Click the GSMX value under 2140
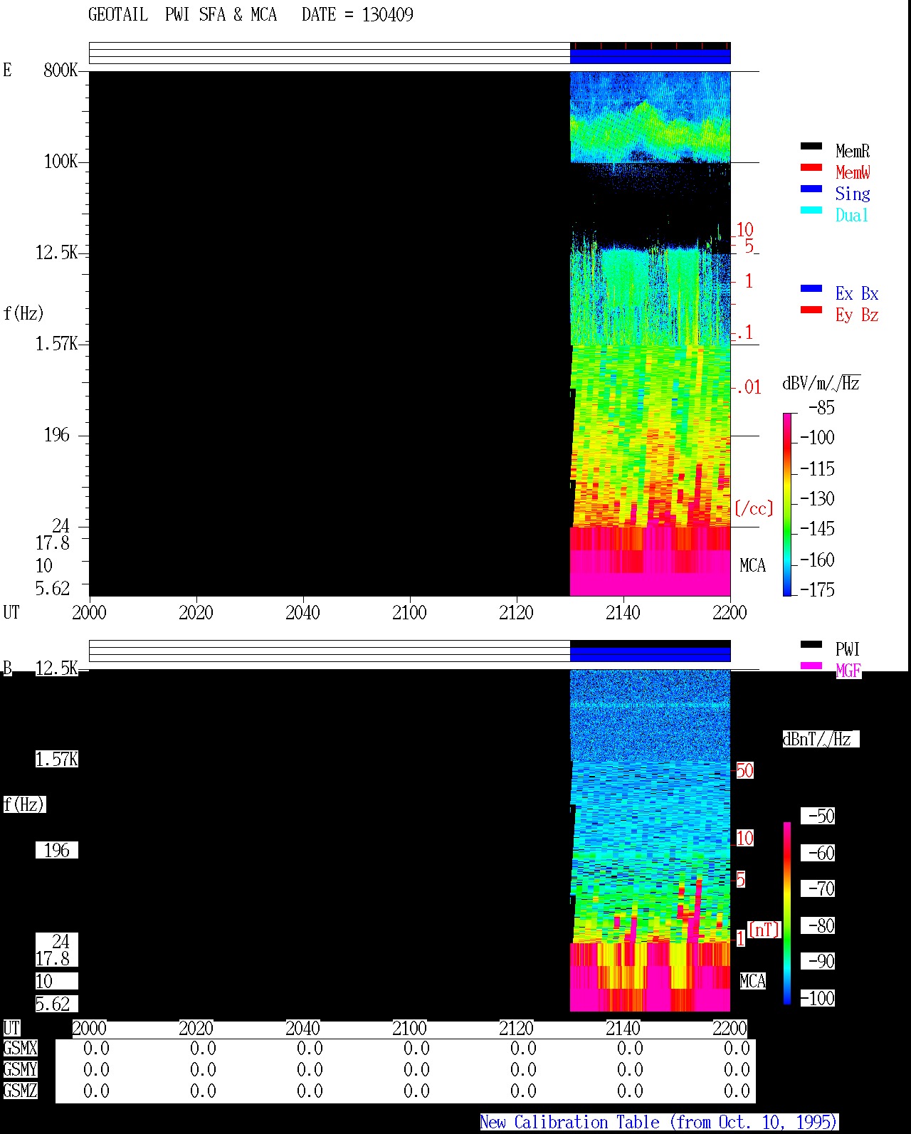The width and height of the screenshot is (911, 1134). [x=630, y=1048]
